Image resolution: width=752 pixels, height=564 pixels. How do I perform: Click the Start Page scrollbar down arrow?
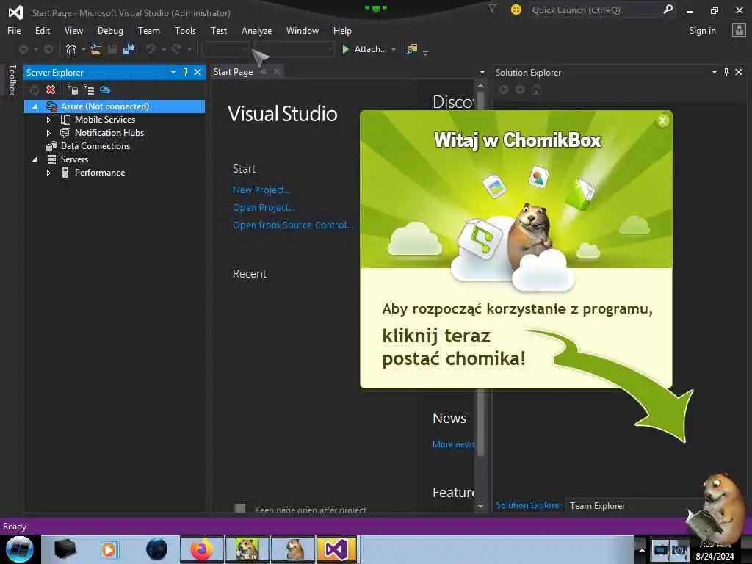[x=480, y=506]
